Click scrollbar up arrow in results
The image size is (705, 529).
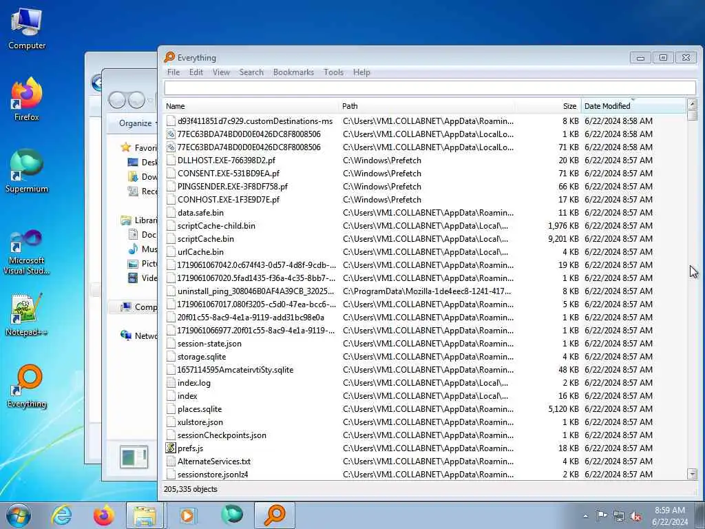point(693,104)
